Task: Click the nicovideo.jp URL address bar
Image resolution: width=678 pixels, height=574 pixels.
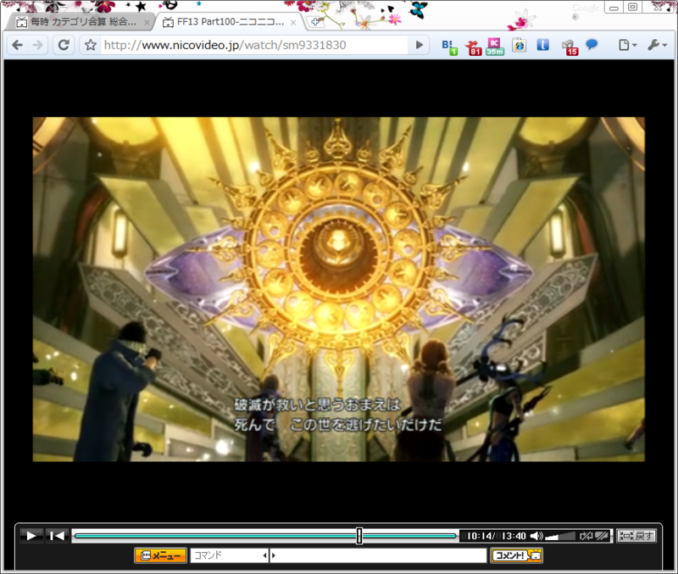Action: point(254,45)
